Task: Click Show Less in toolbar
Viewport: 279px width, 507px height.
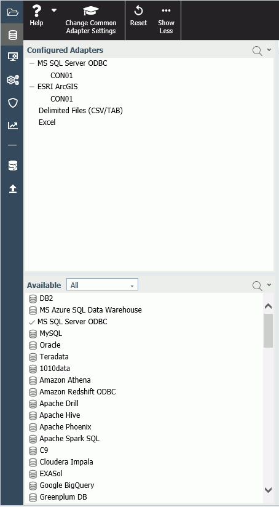Action: (x=166, y=20)
